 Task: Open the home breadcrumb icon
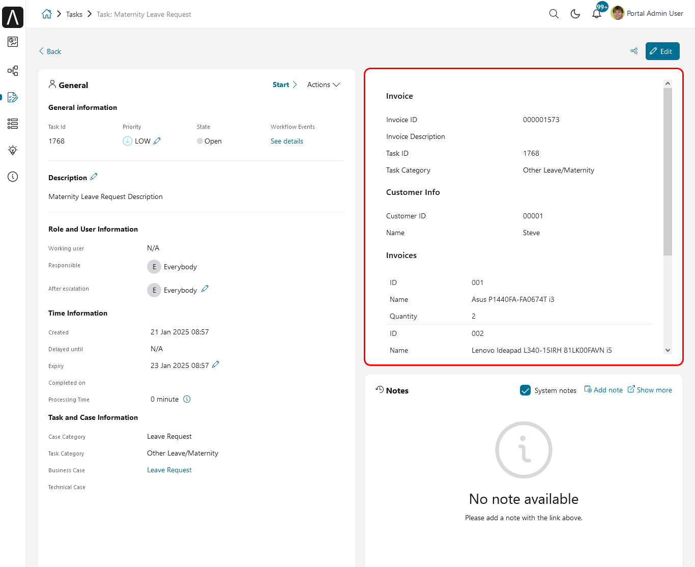[x=47, y=14]
